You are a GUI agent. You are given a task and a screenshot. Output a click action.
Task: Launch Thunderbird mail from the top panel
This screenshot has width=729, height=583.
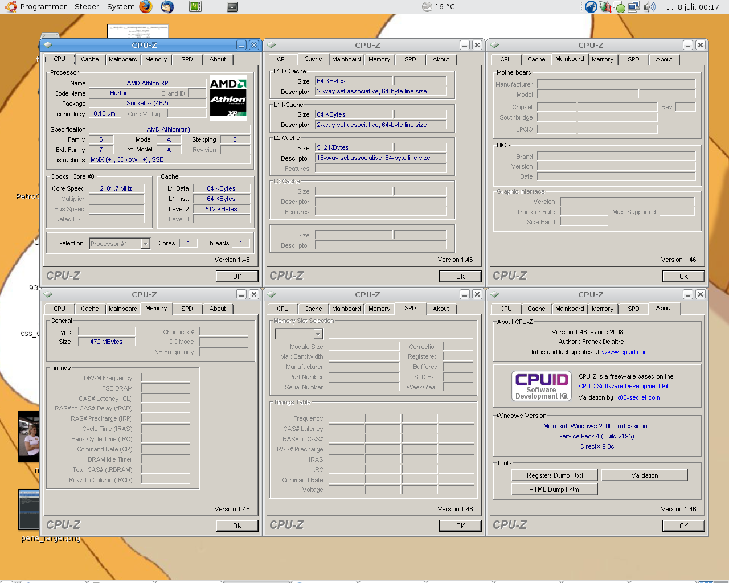pos(167,7)
